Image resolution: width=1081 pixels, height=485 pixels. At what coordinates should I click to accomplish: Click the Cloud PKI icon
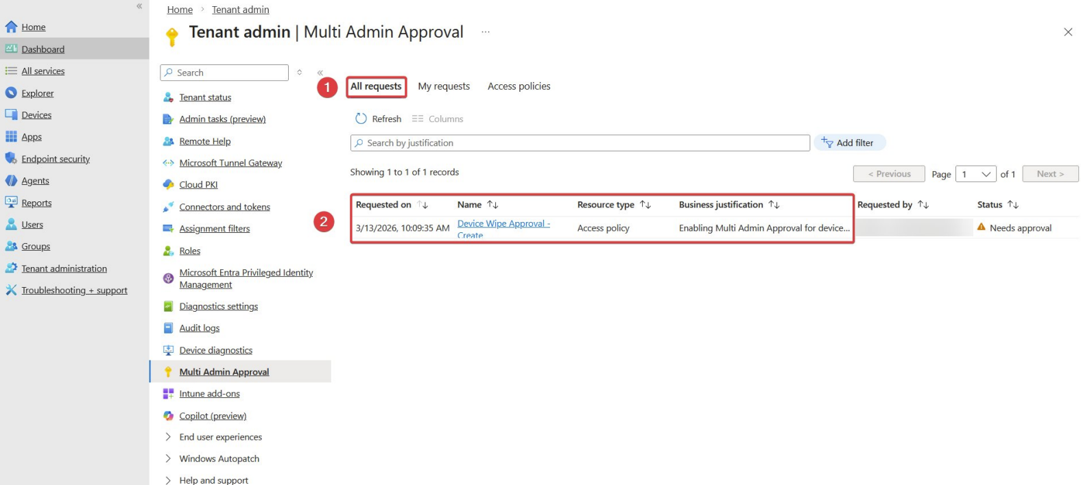pyautogui.click(x=168, y=184)
